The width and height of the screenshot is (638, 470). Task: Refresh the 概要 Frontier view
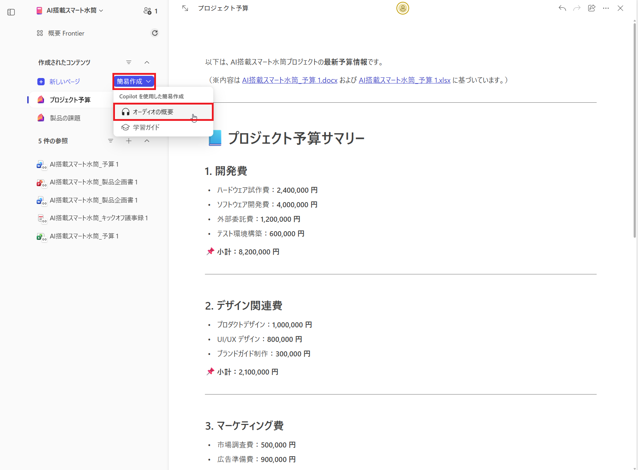[x=155, y=33]
